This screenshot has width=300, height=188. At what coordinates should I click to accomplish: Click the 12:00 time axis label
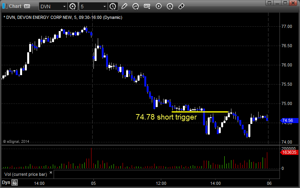(x=161, y=183)
